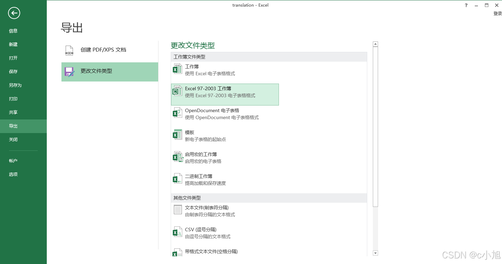Open the 帐户 page
Image resolution: width=502 pixels, height=264 pixels.
(x=23, y=161)
